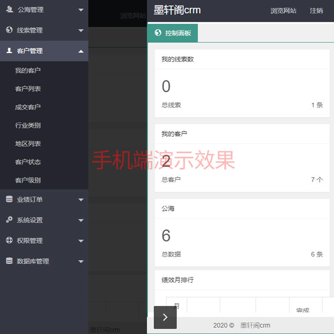Click the 墨轩阁crm header logo
334x334 pixels.
coord(177,10)
